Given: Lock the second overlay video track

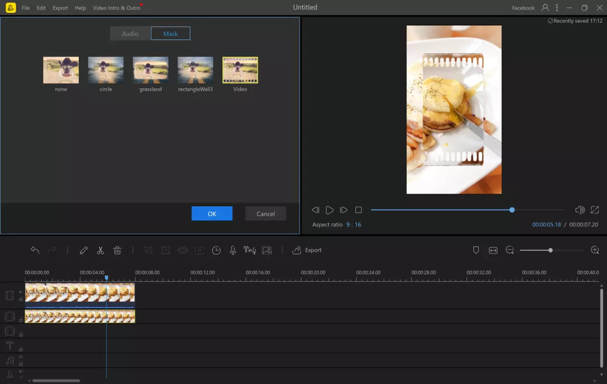Looking at the screenshot, I should pos(21,320).
